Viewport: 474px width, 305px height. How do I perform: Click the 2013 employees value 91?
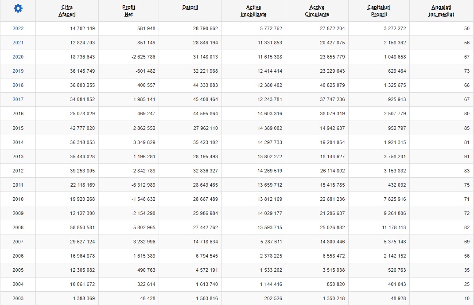466,156
